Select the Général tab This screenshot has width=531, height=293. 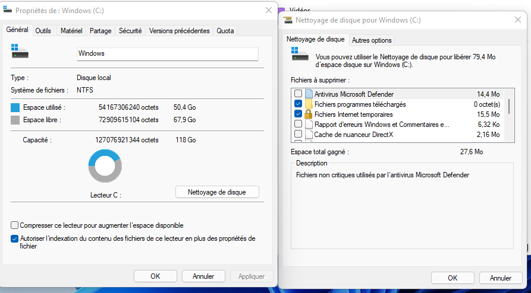17,30
